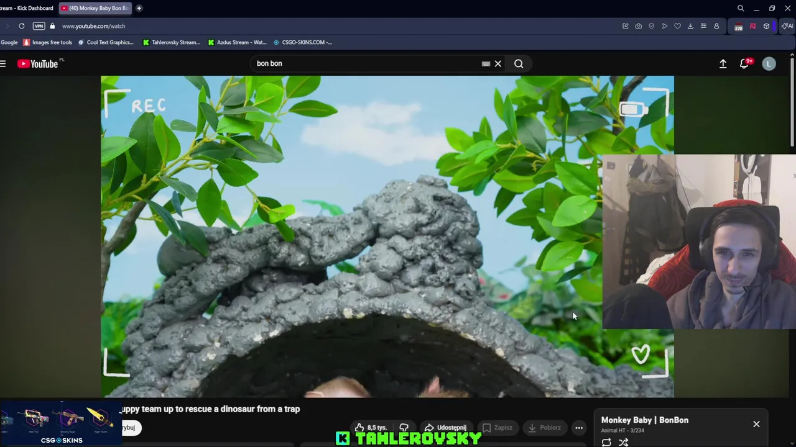Open the pink N extension icon
Image resolution: width=796 pixels, height=447 pixels.
(x=752, y=26)
